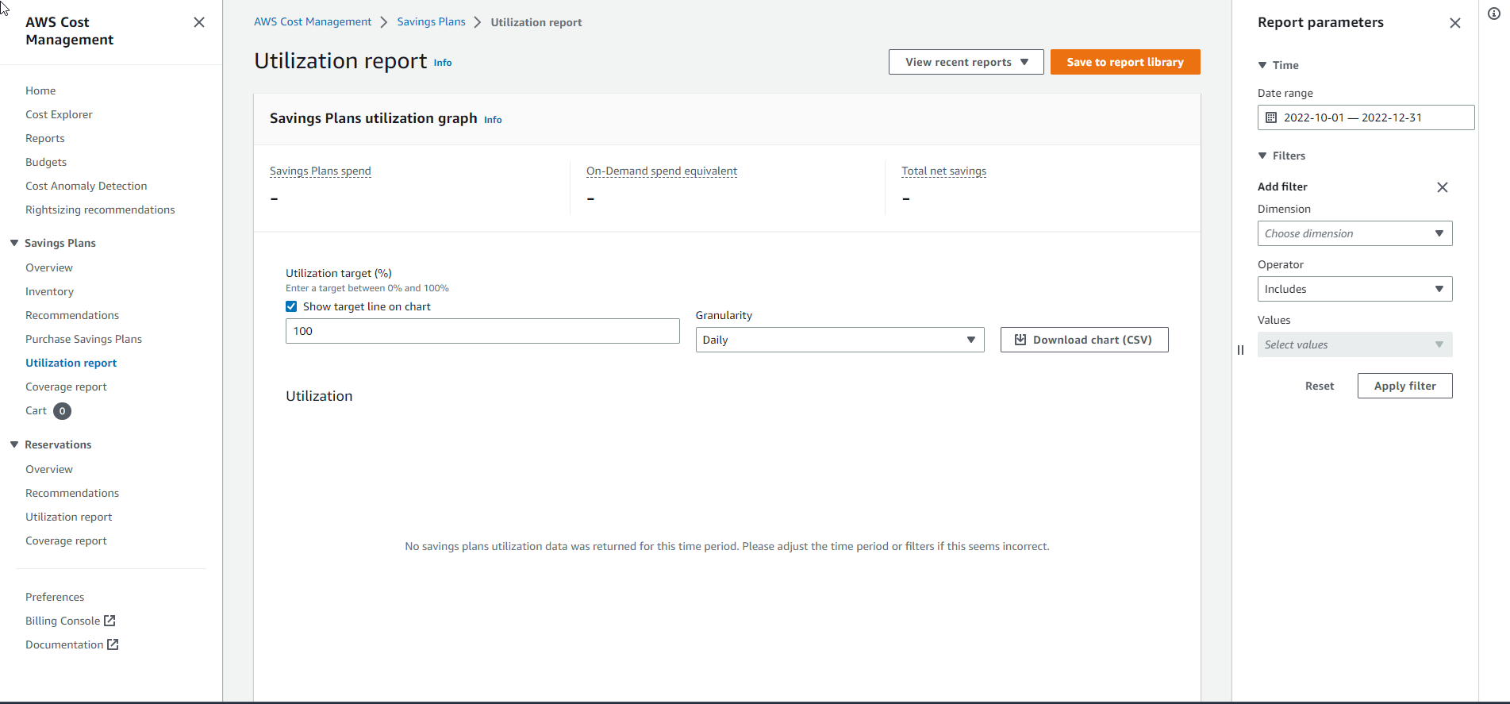Open Reservations Utilization report
The width and height of the screenshot is (1510, 704).
69,517
